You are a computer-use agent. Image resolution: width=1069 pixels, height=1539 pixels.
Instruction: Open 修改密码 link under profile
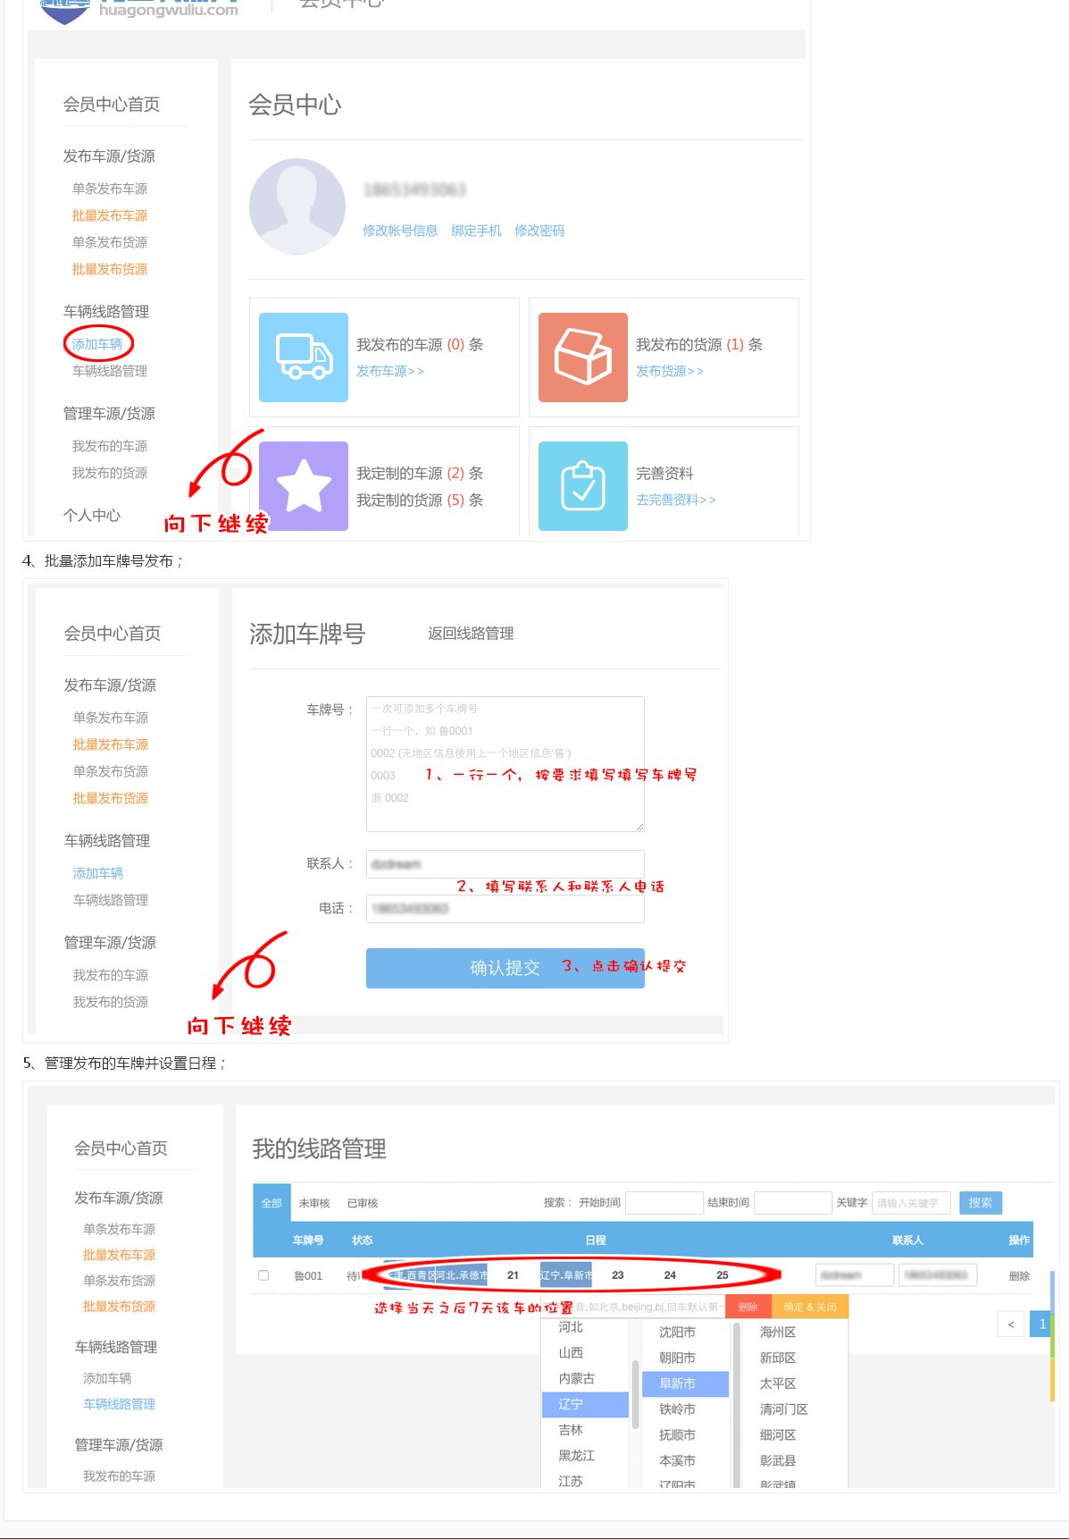pyautogui.click(x=539, y=231)
